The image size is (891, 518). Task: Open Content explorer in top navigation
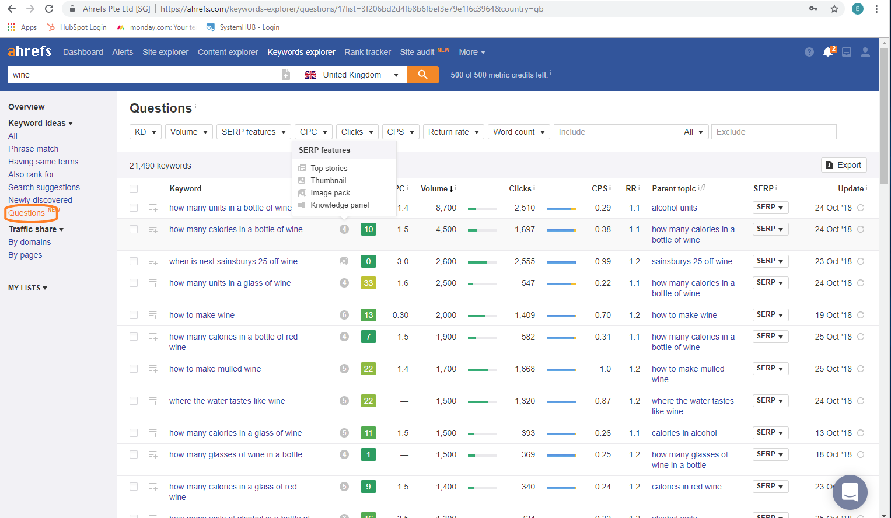(x=228, y=52)
